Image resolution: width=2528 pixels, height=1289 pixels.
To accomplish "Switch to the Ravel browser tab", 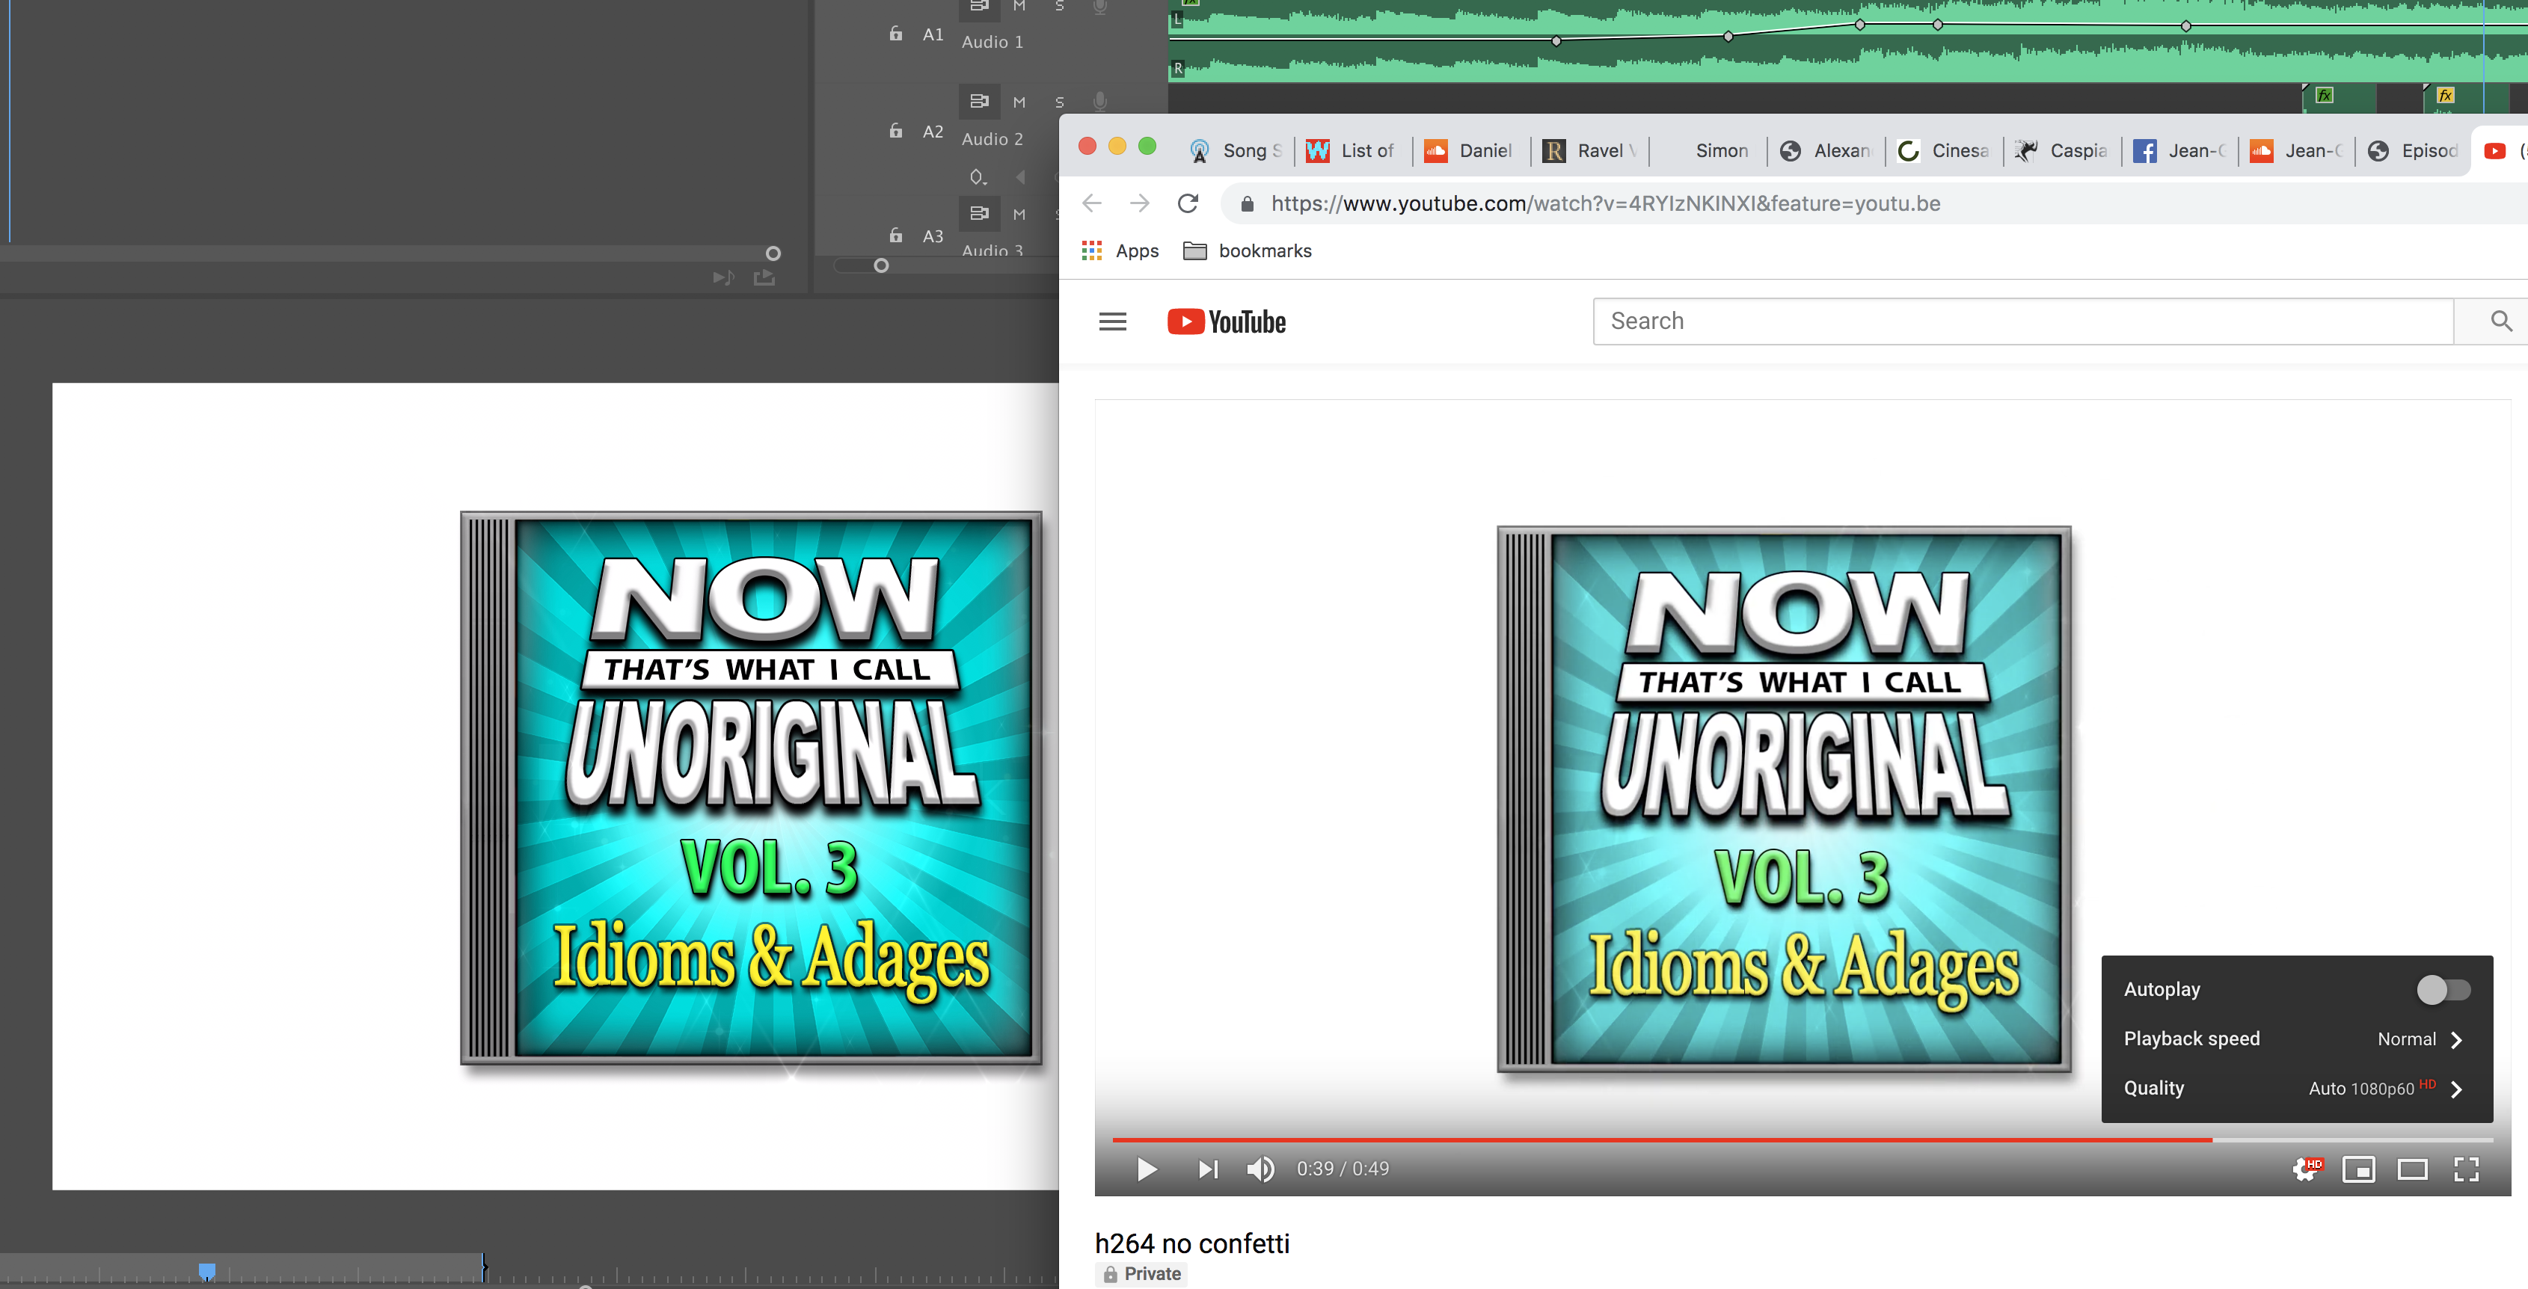I will [1588, 151].
